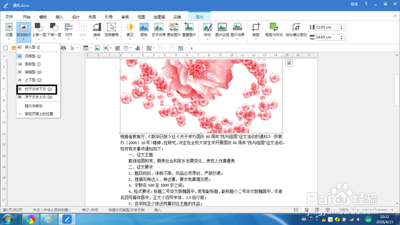Toggle the tab selector at ruler corner
Image resolution: width=400 pixels, height=225 pixels.
(4, 56)
